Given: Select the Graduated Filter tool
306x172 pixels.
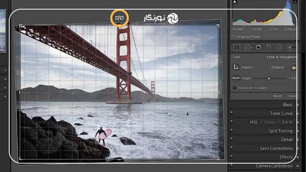Looking at the screenshot, I should click(x=269, y=47).
